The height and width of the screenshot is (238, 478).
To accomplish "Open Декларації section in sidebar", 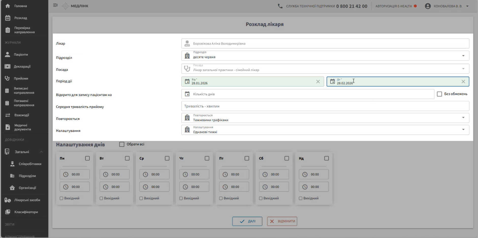I will point(22,67).
